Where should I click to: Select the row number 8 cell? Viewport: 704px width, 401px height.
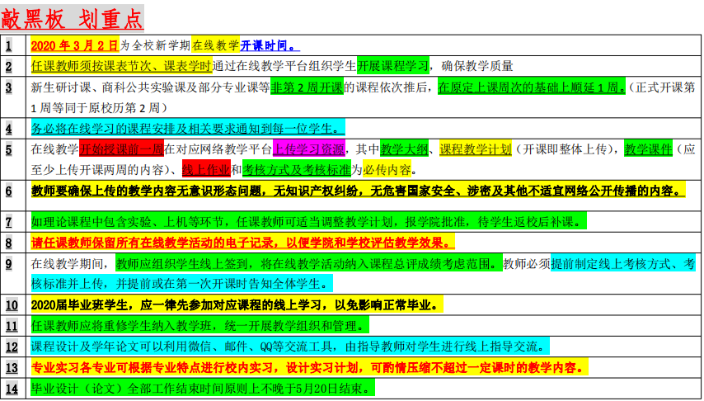pyautogui.click(x=9, y=243)
